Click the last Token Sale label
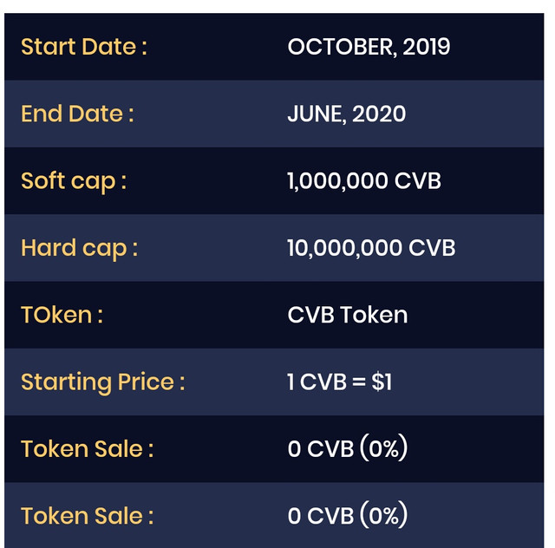Image resolution: width=555 pixels, height=548 pixels. 87,516
